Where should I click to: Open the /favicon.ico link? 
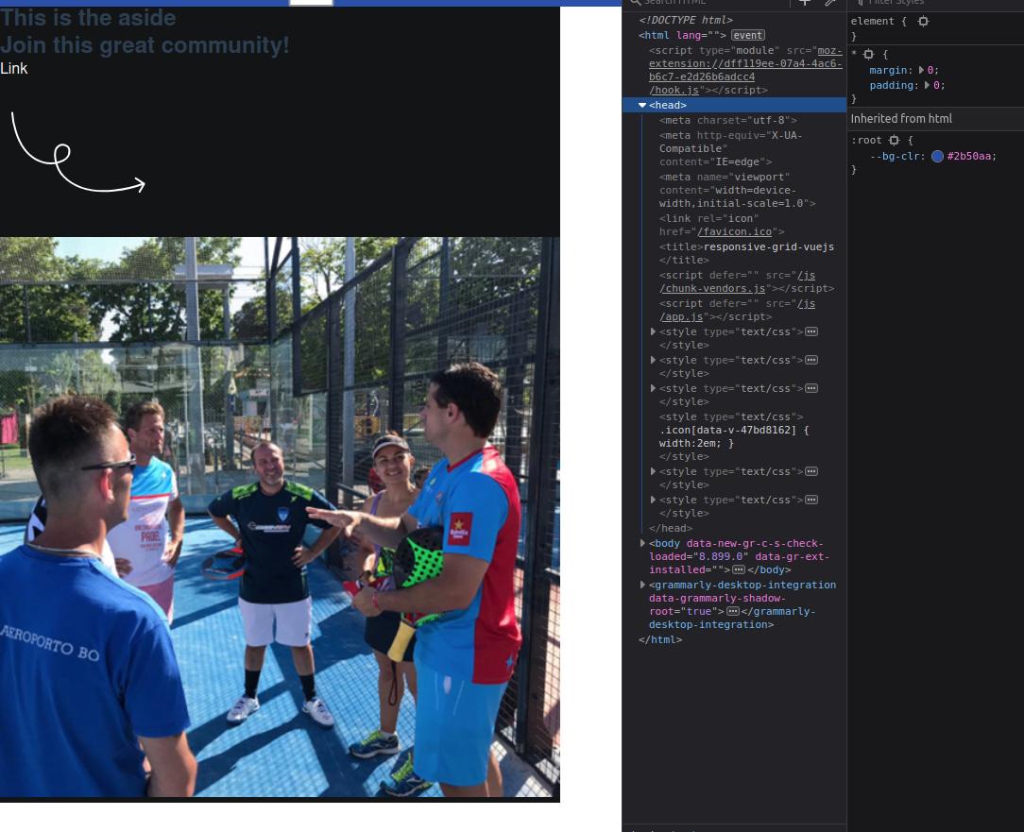735,231
